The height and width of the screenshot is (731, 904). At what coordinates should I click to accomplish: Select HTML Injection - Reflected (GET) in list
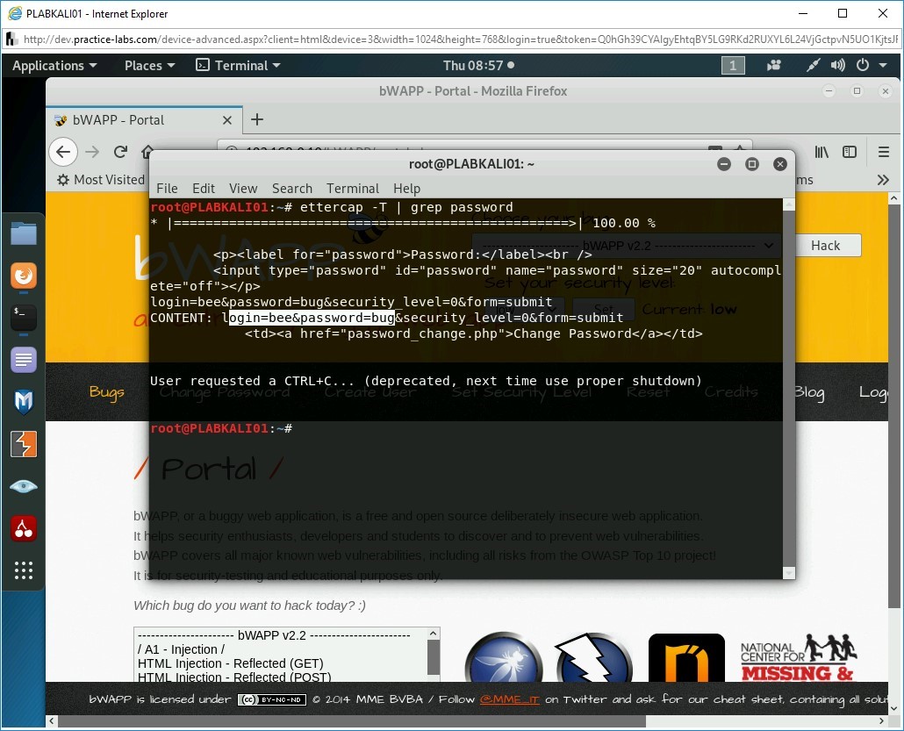230,663
